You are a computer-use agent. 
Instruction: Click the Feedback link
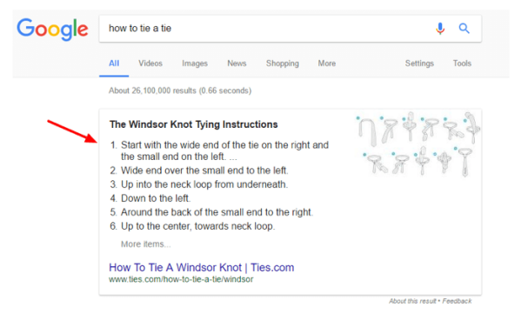[457, 301]
